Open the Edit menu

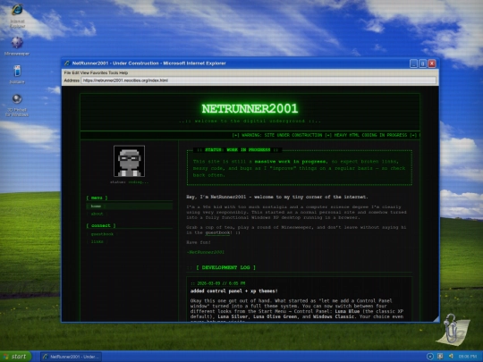click(x=75, y=73)
